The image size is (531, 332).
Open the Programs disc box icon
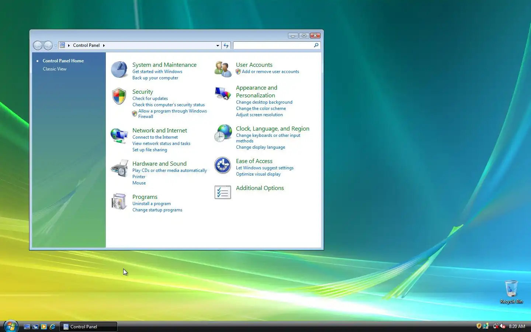(x=119, y=201)
